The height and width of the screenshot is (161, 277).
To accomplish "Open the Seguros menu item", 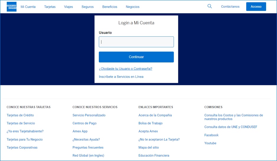I will (87, 7).
